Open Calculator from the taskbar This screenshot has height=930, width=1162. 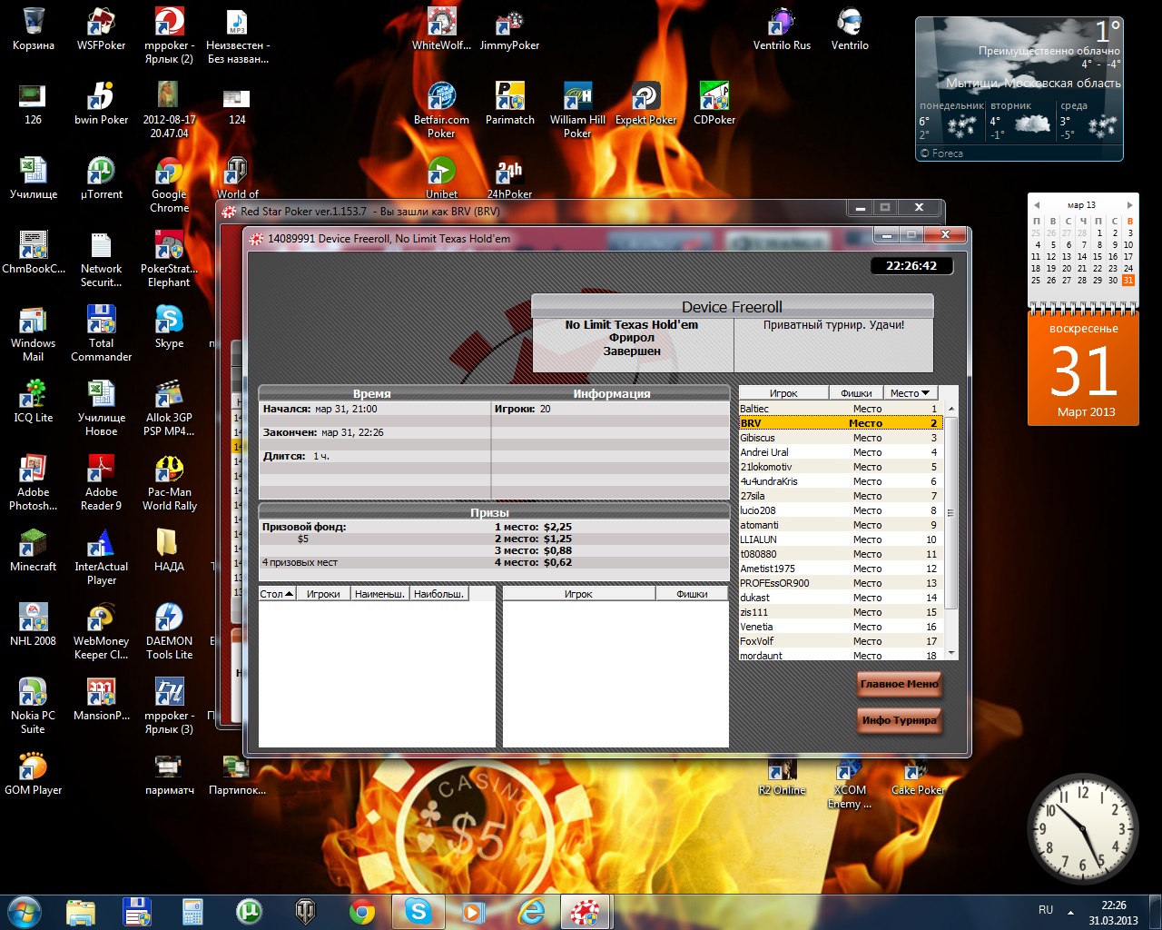point(192,911)
